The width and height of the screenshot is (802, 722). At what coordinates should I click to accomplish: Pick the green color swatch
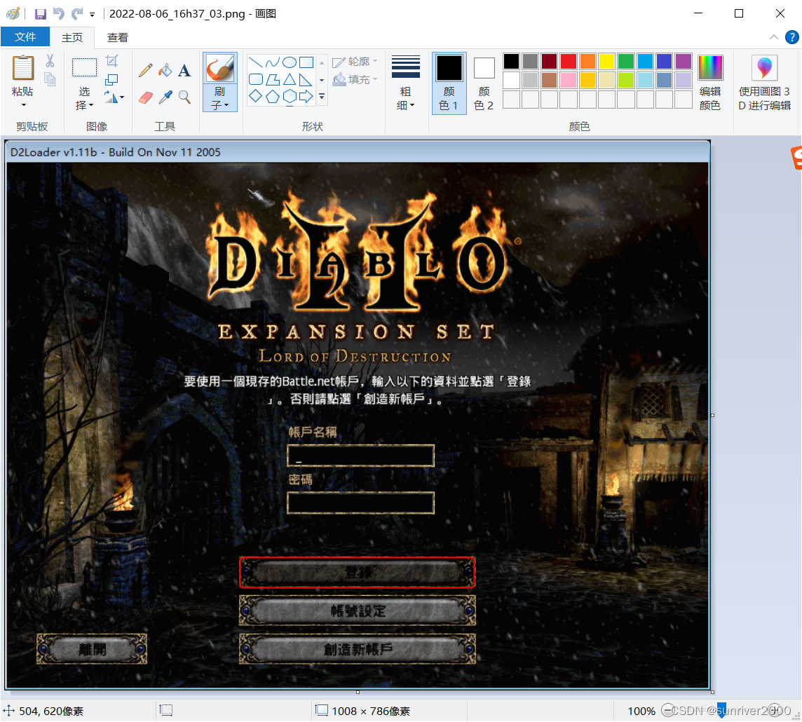point(625,62)
